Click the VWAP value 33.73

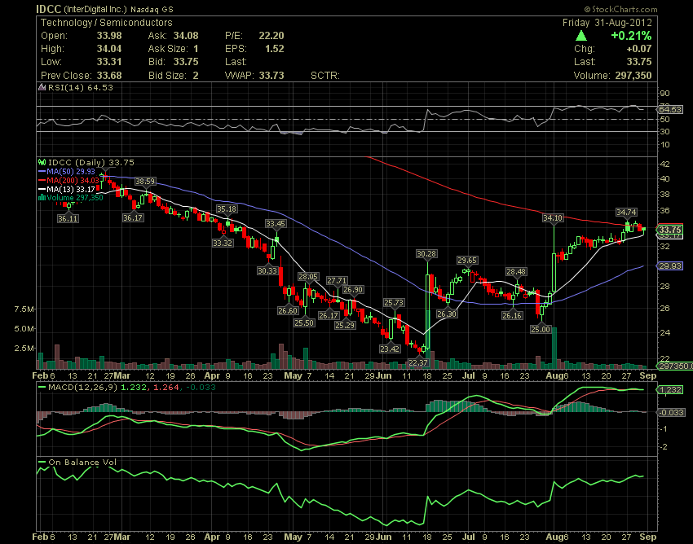tap(271, 76)
